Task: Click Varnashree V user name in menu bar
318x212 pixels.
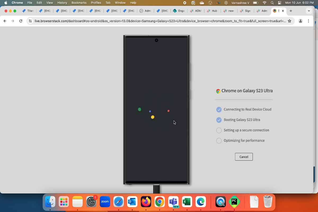Action: tap(240, 3)
